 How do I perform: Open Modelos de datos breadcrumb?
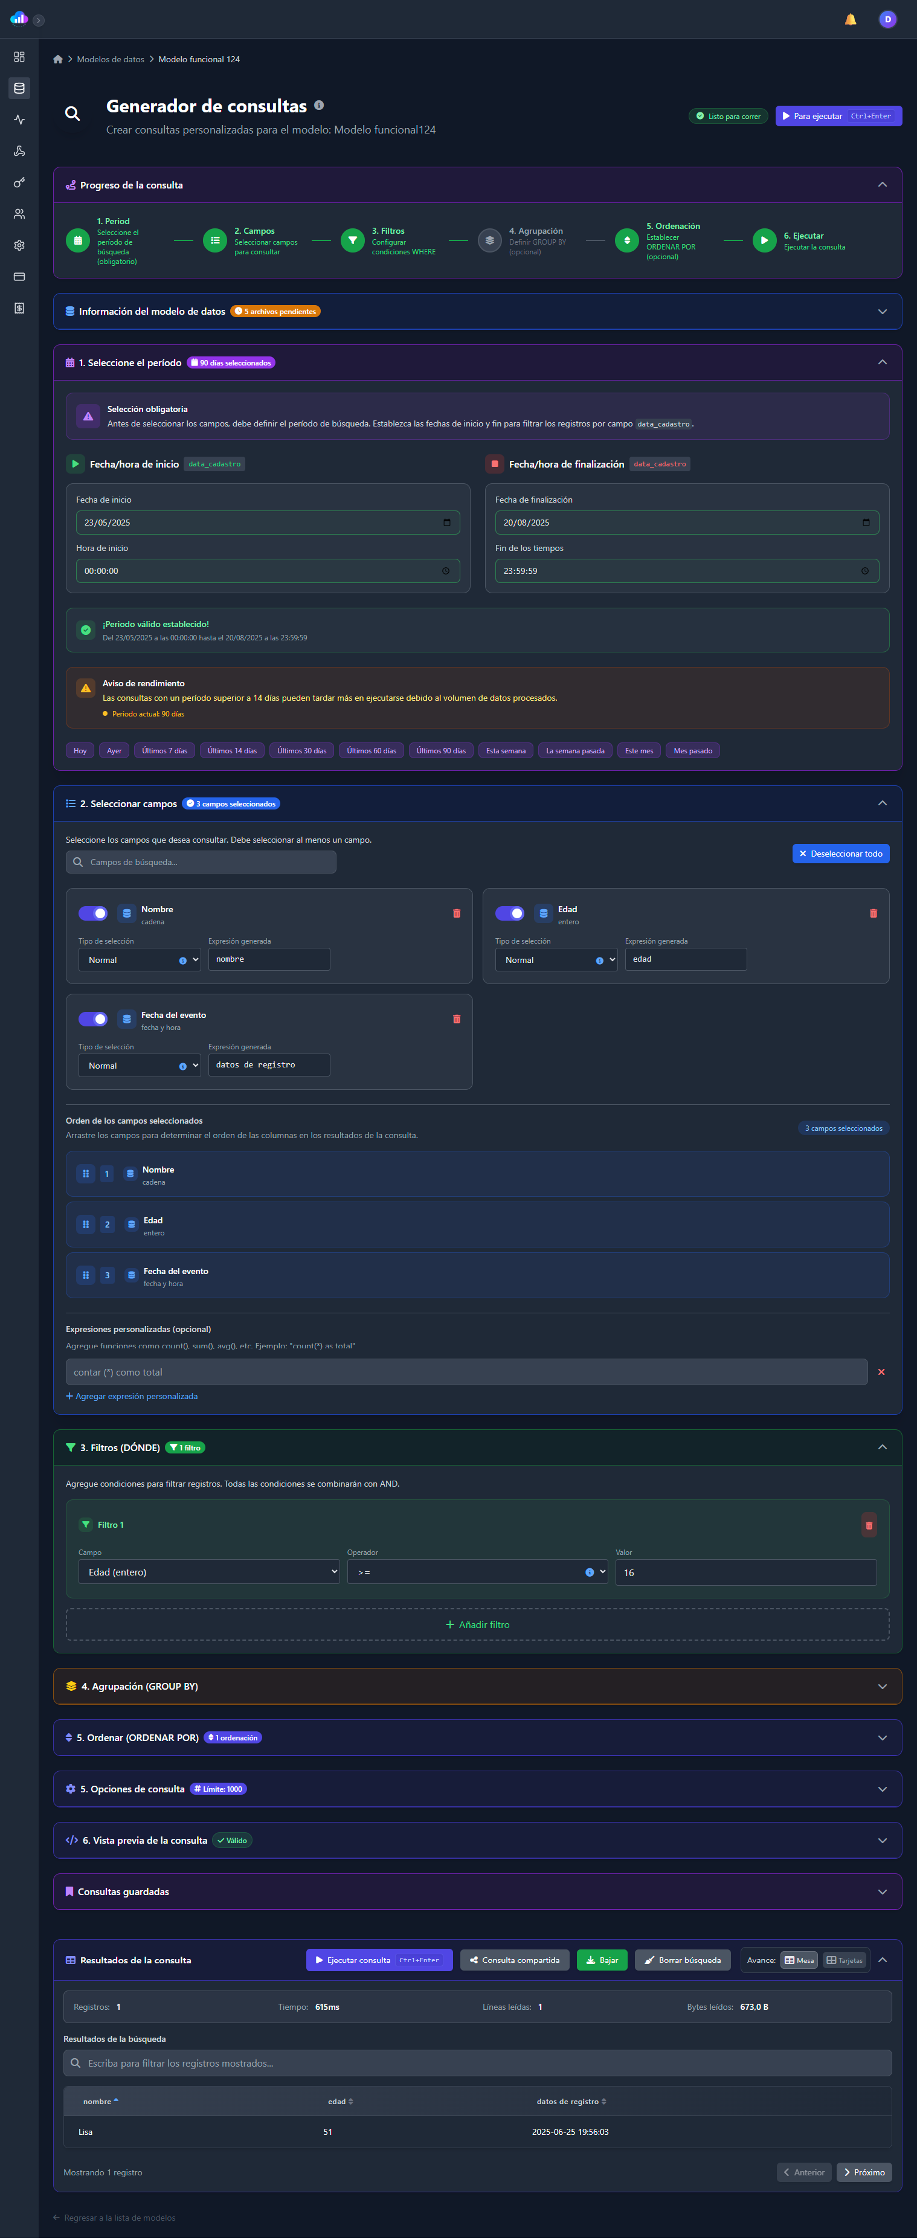(x=111, y=60)
